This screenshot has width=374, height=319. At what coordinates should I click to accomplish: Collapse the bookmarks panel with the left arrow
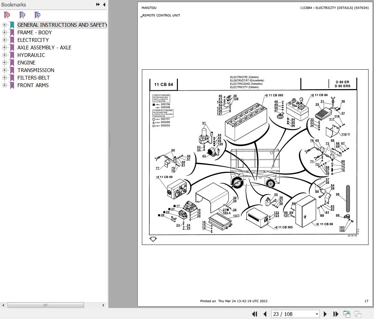pyautogui.click(x=104, y=4)
